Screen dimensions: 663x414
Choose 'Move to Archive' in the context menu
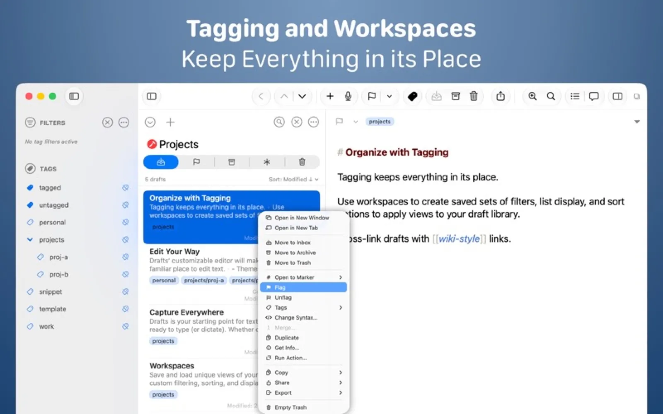point(303,253)
